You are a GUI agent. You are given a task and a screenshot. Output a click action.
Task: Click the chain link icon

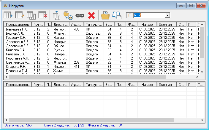point(80,15)
